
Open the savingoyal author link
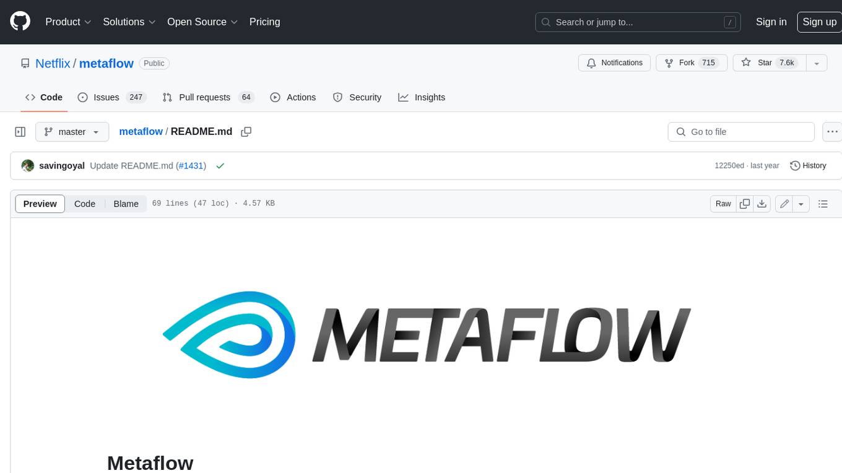[x=62, y=165]
